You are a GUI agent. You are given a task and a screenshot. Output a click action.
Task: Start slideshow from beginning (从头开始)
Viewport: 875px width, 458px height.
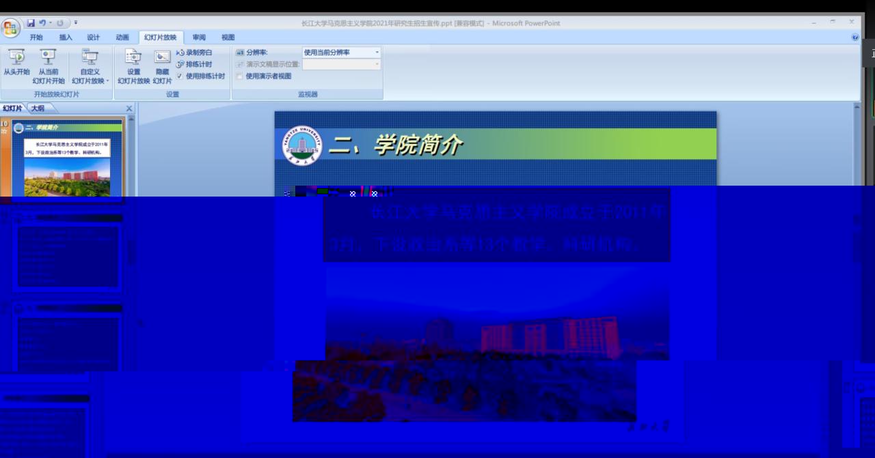coord(16,63)
